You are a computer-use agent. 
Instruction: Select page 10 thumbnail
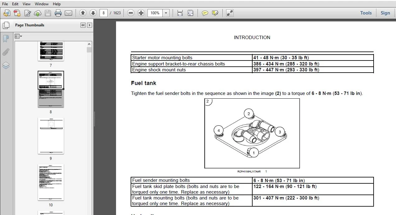click(51, 182)
